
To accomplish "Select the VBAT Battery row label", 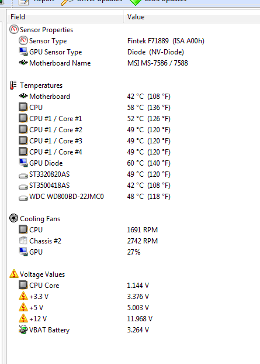I will point(49,330).
